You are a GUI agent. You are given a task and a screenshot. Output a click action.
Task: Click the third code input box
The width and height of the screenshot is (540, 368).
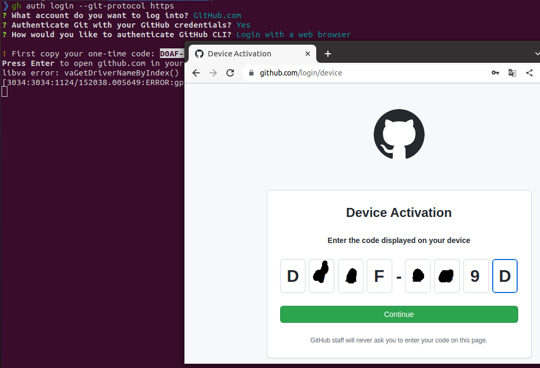click(x=351, y=276)
